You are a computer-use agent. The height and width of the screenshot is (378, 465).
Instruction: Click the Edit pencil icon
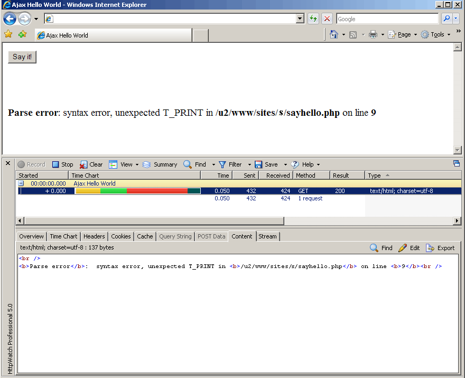tap(403, 248)
